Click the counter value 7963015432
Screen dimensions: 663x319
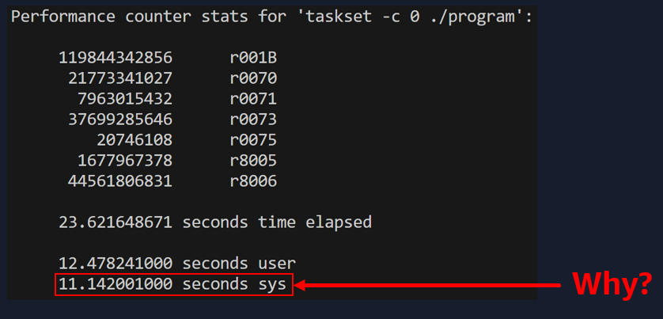125,99
